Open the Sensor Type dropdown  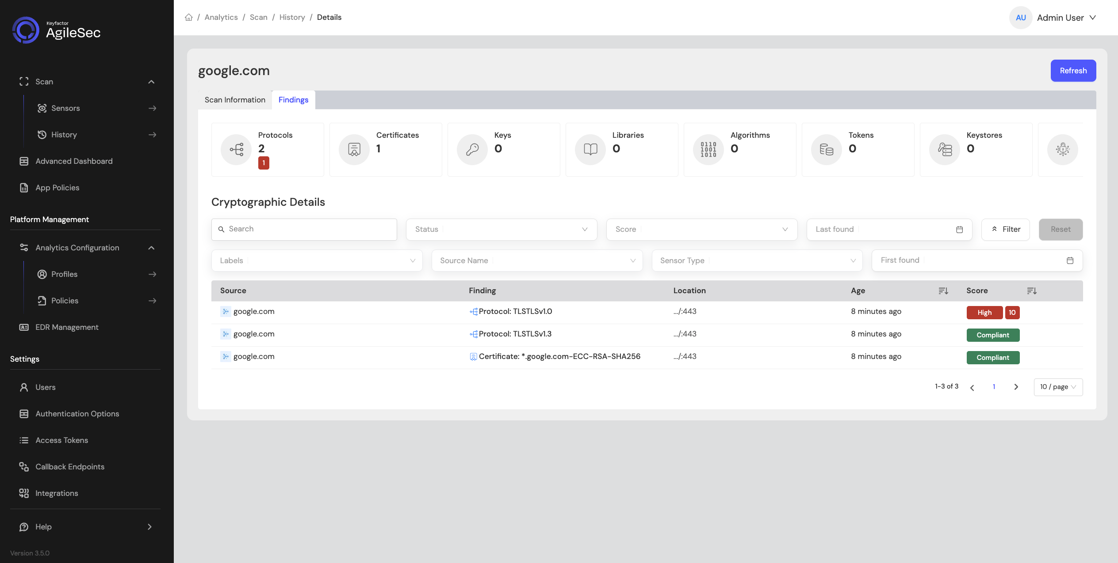[757, 261]
